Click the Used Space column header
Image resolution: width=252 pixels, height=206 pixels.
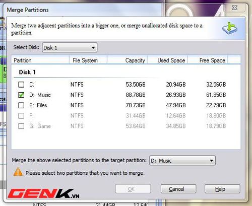point(167,60)
